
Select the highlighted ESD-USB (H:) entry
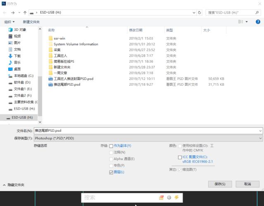19,117
